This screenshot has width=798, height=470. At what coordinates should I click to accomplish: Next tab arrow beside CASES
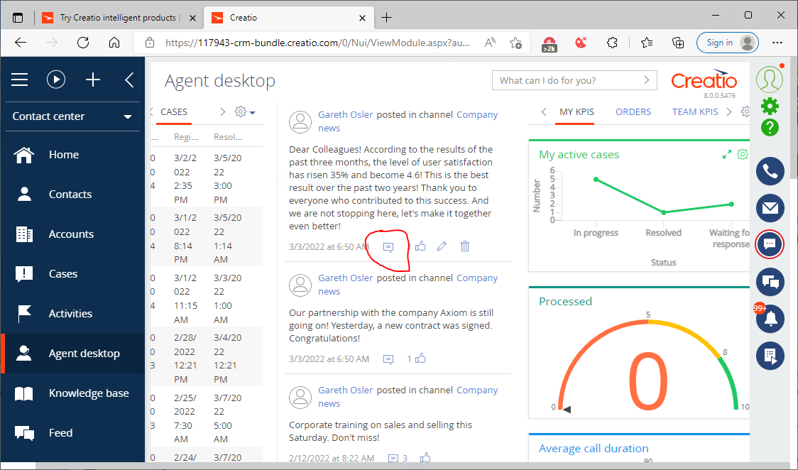(x=222, y=112)
